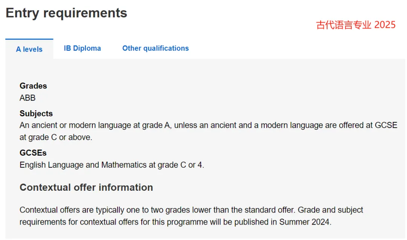The image size is (407, 240).
Task: Click the ancient or modern language sentence
Action: (x=208, y=125)
